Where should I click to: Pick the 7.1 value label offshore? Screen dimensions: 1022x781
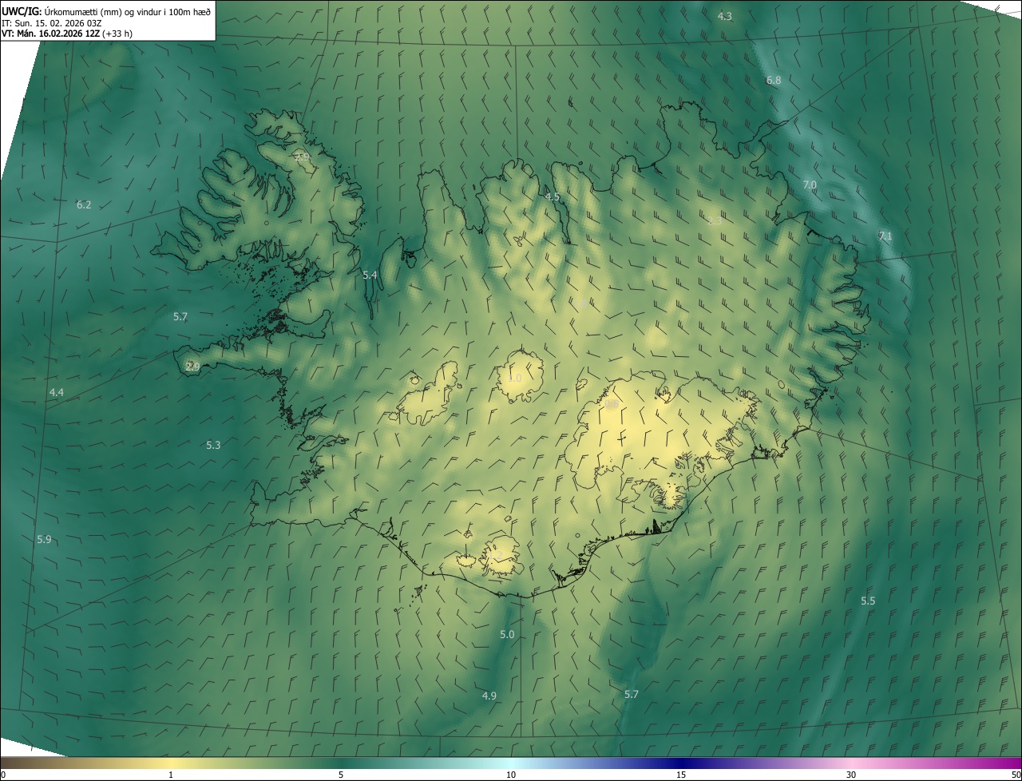point(885,236)
